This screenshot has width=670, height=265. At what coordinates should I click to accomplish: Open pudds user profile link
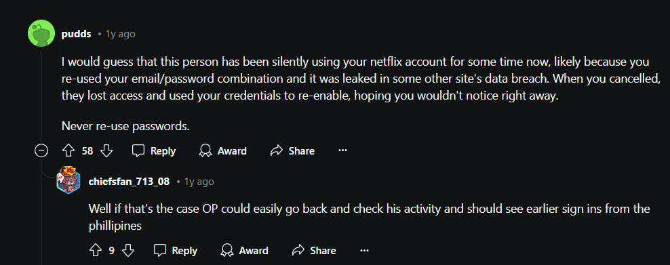point(76,34)
